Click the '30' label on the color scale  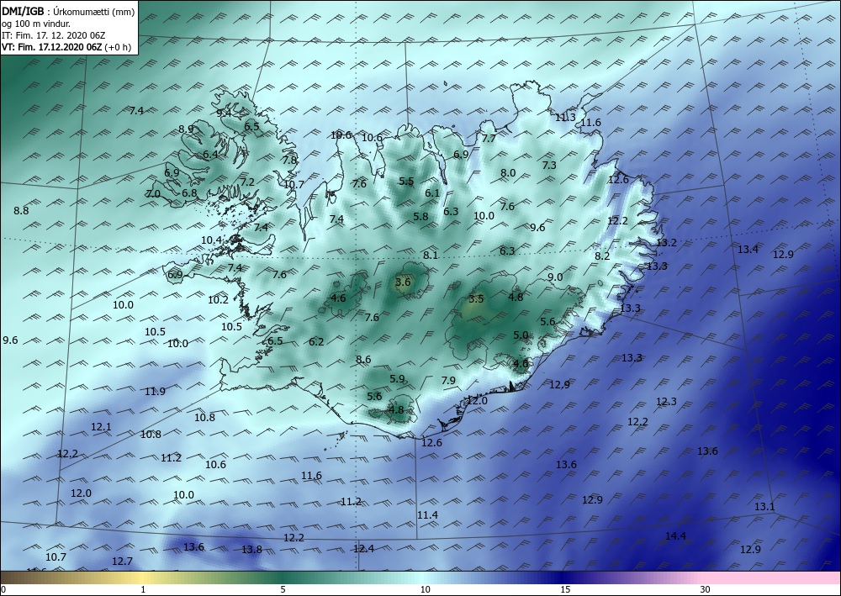point(705,589)
